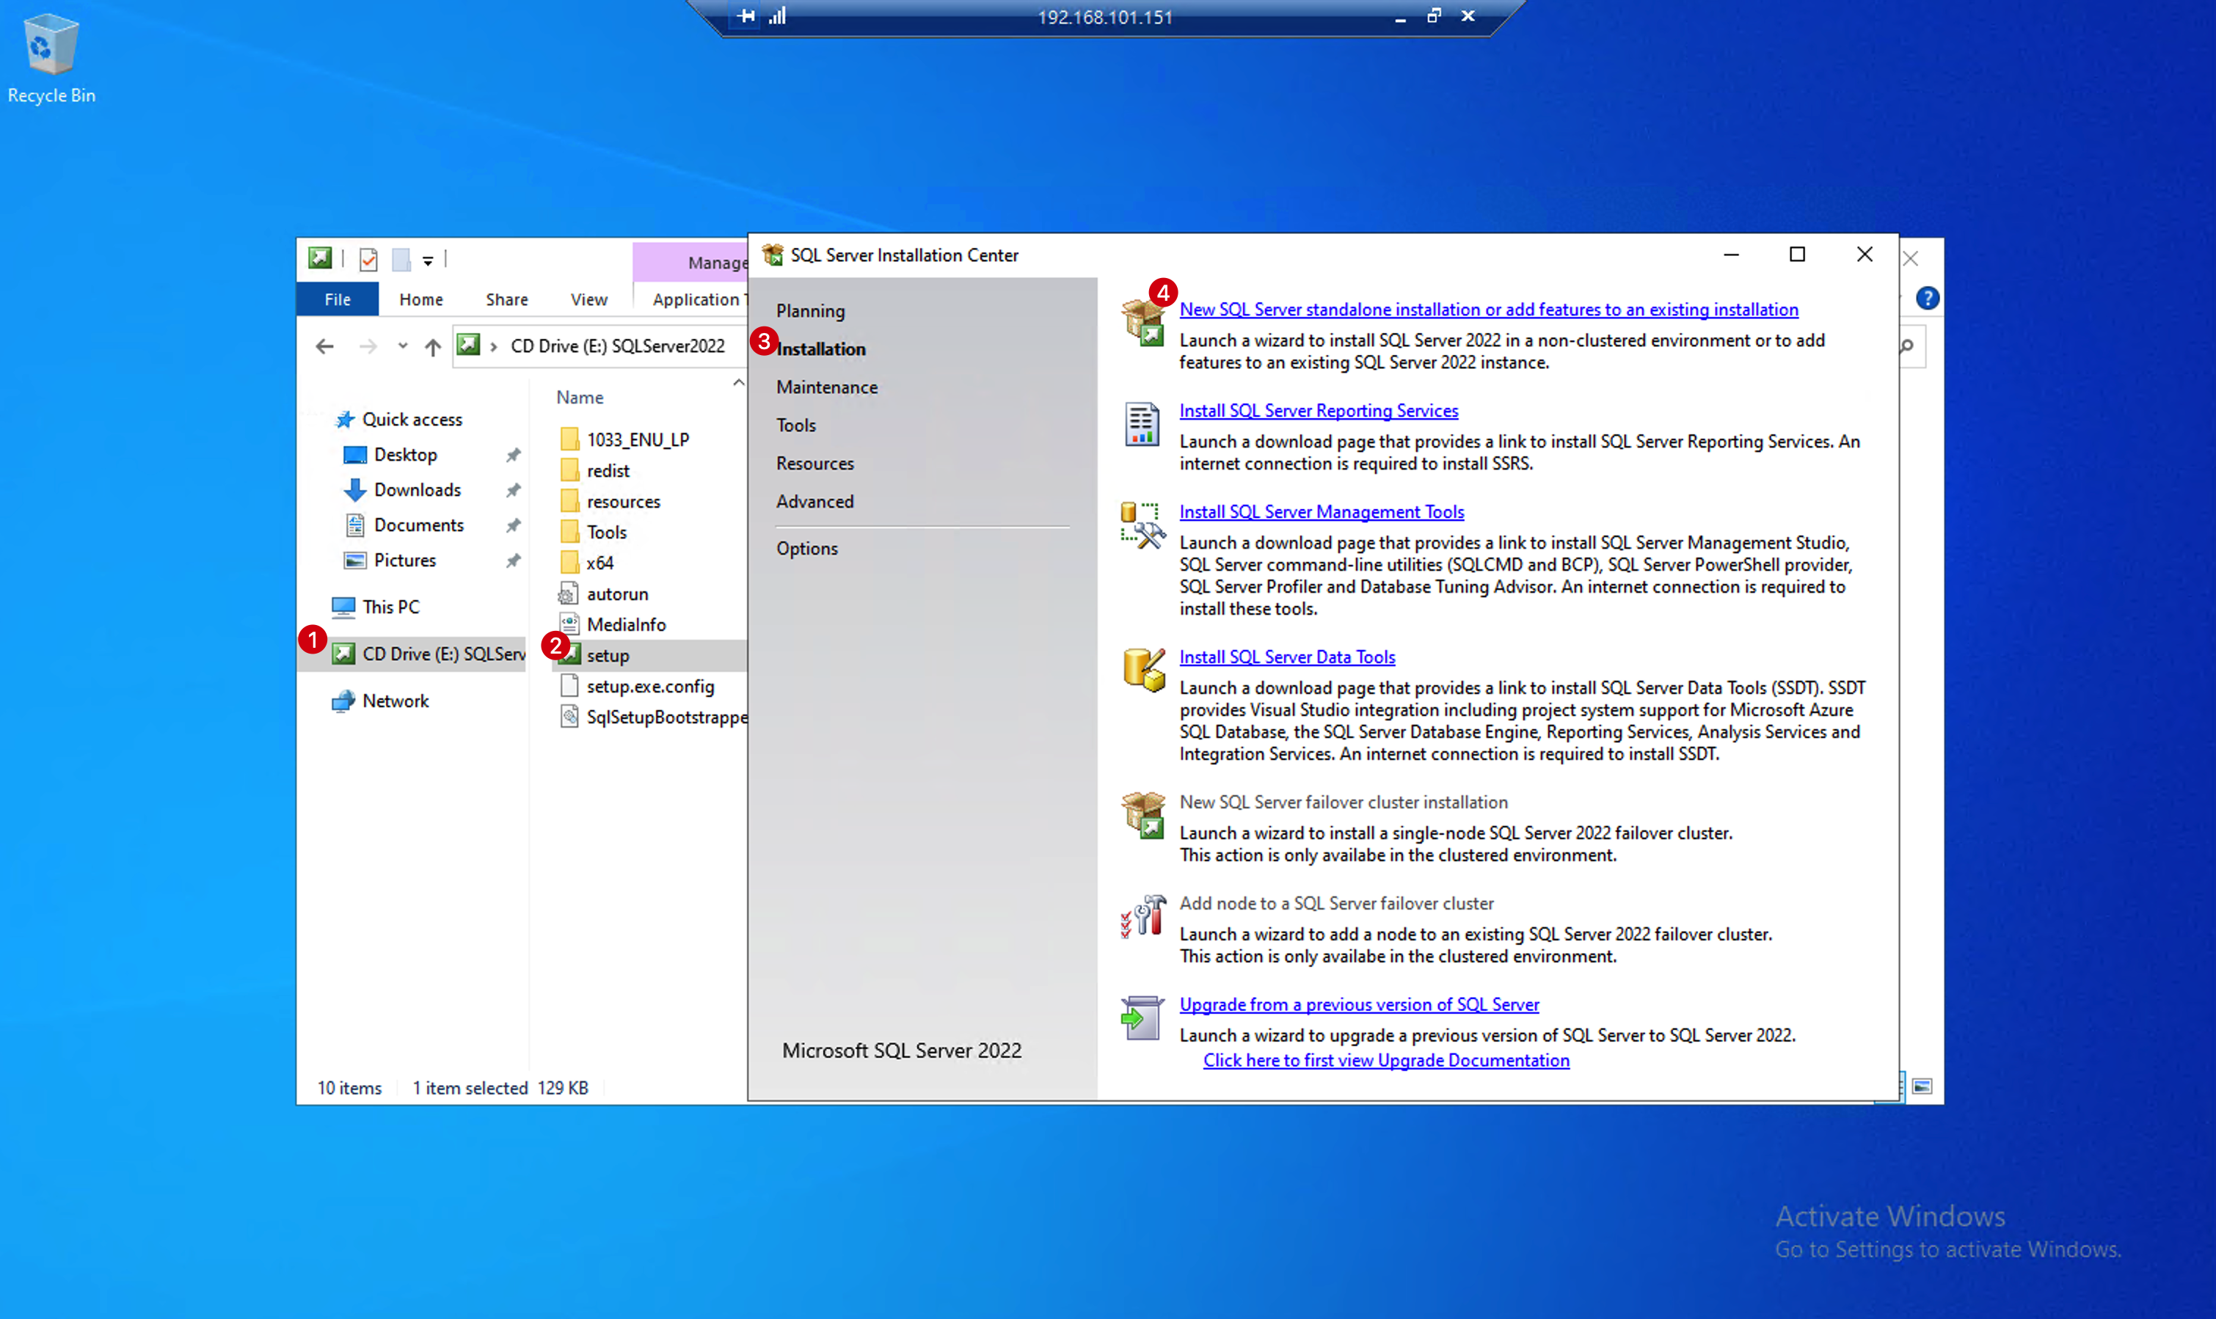Screen dimensions: 2216x1319
Task: Click the Properties checkmark quick access icon
Action: click(x=368, y=260)
